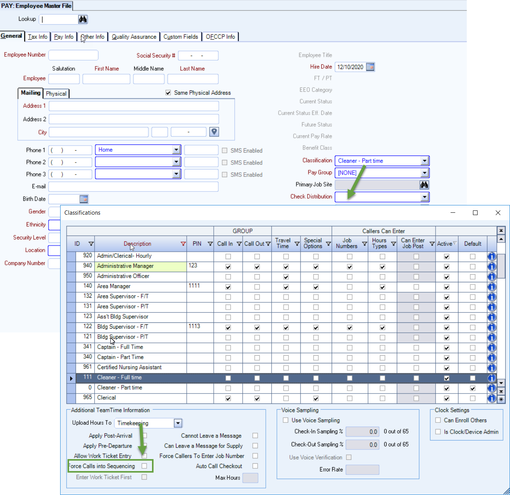This screenshot has width=510, height=495.
Task: Toggle Cannot Leave a Message checkbox
Action: tap(255, 436)
